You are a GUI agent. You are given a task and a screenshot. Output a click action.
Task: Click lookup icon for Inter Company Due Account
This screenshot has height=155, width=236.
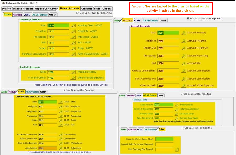[176, 150]
